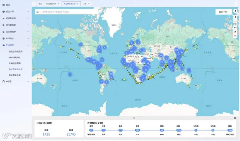
Task: Switch to the 订单 tab
Action: tap(84, 4)
